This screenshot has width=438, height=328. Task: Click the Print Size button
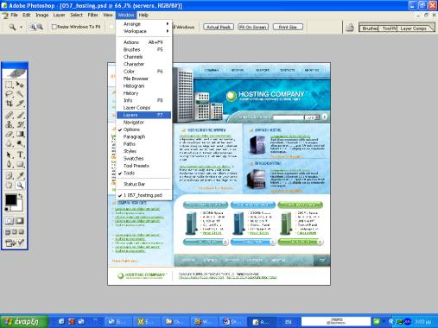(288, 27)
